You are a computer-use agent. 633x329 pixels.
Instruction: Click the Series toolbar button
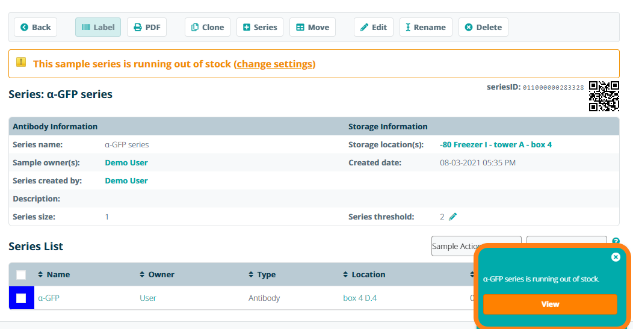point(260,27)
